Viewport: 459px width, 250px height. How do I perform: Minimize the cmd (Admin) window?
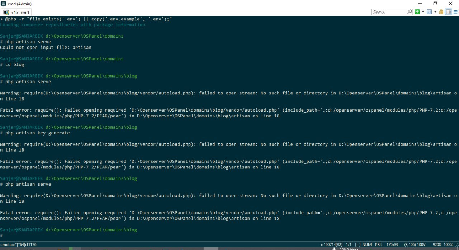pyautogui.click(x=420, y=3)
